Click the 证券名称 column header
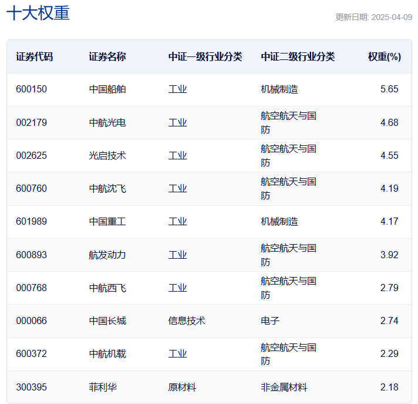This screenshot has height=404, width=418. 107,56
